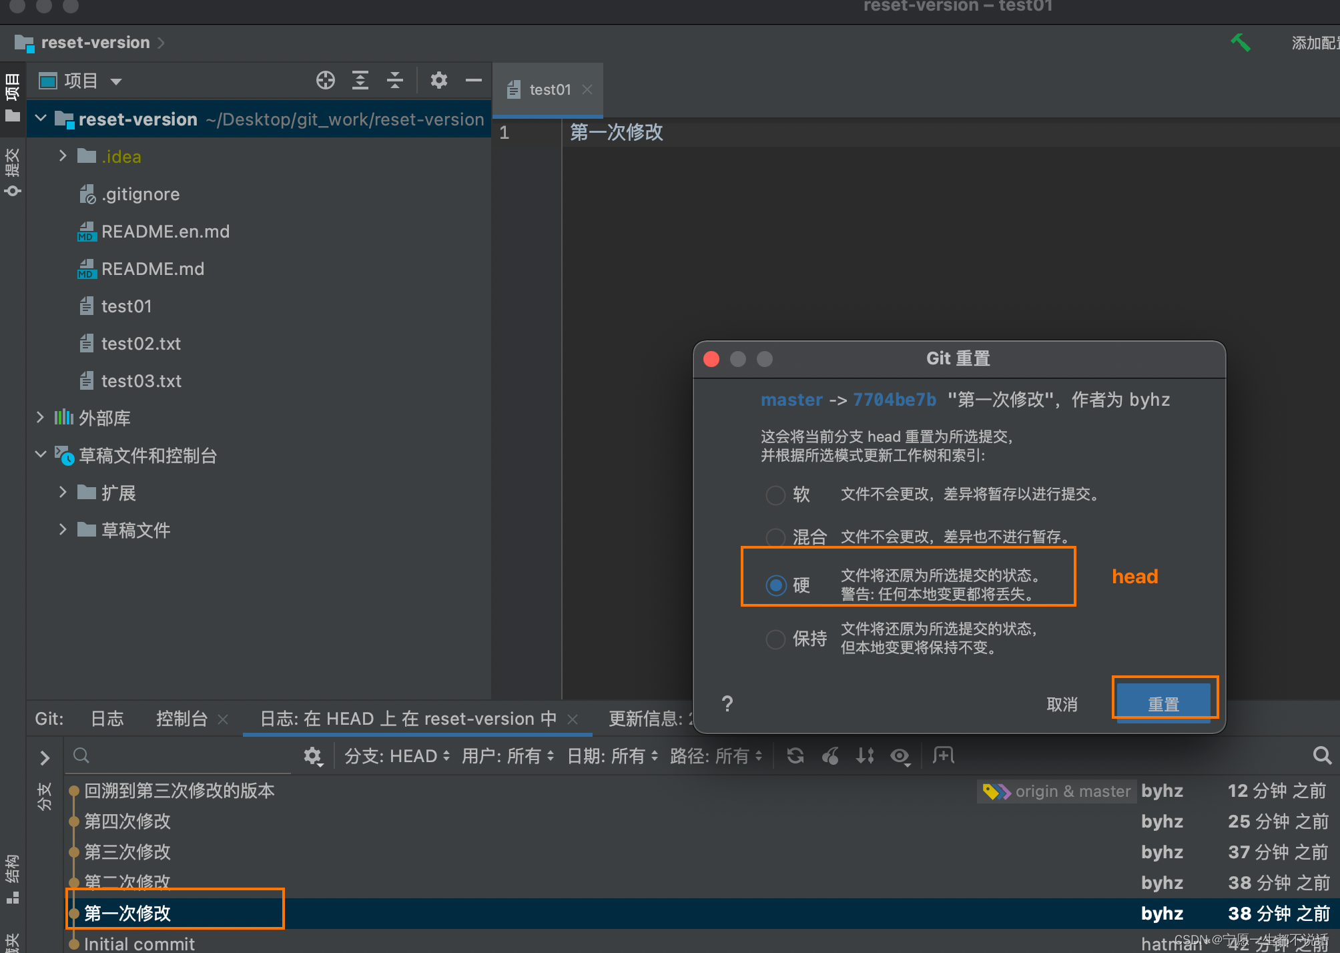Open the branch filter (分支: HEAD) dropdown

(x=398, y=756)
